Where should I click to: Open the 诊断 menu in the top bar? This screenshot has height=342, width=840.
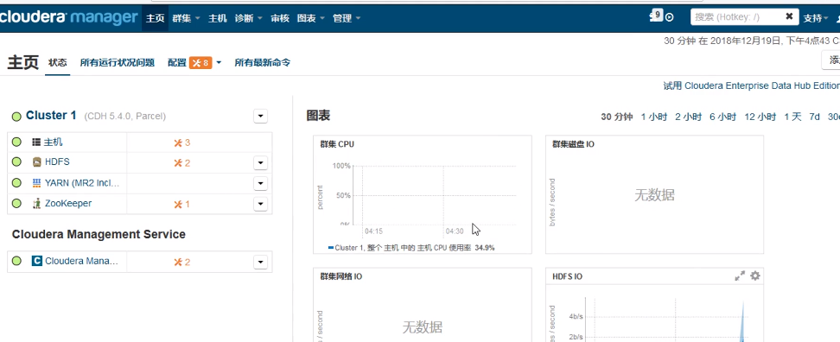[x=249, y=18]
